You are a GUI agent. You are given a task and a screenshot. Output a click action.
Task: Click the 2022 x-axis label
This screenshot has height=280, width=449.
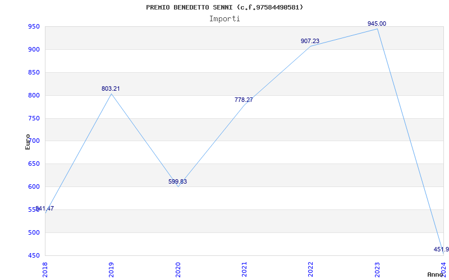(311, 269)
